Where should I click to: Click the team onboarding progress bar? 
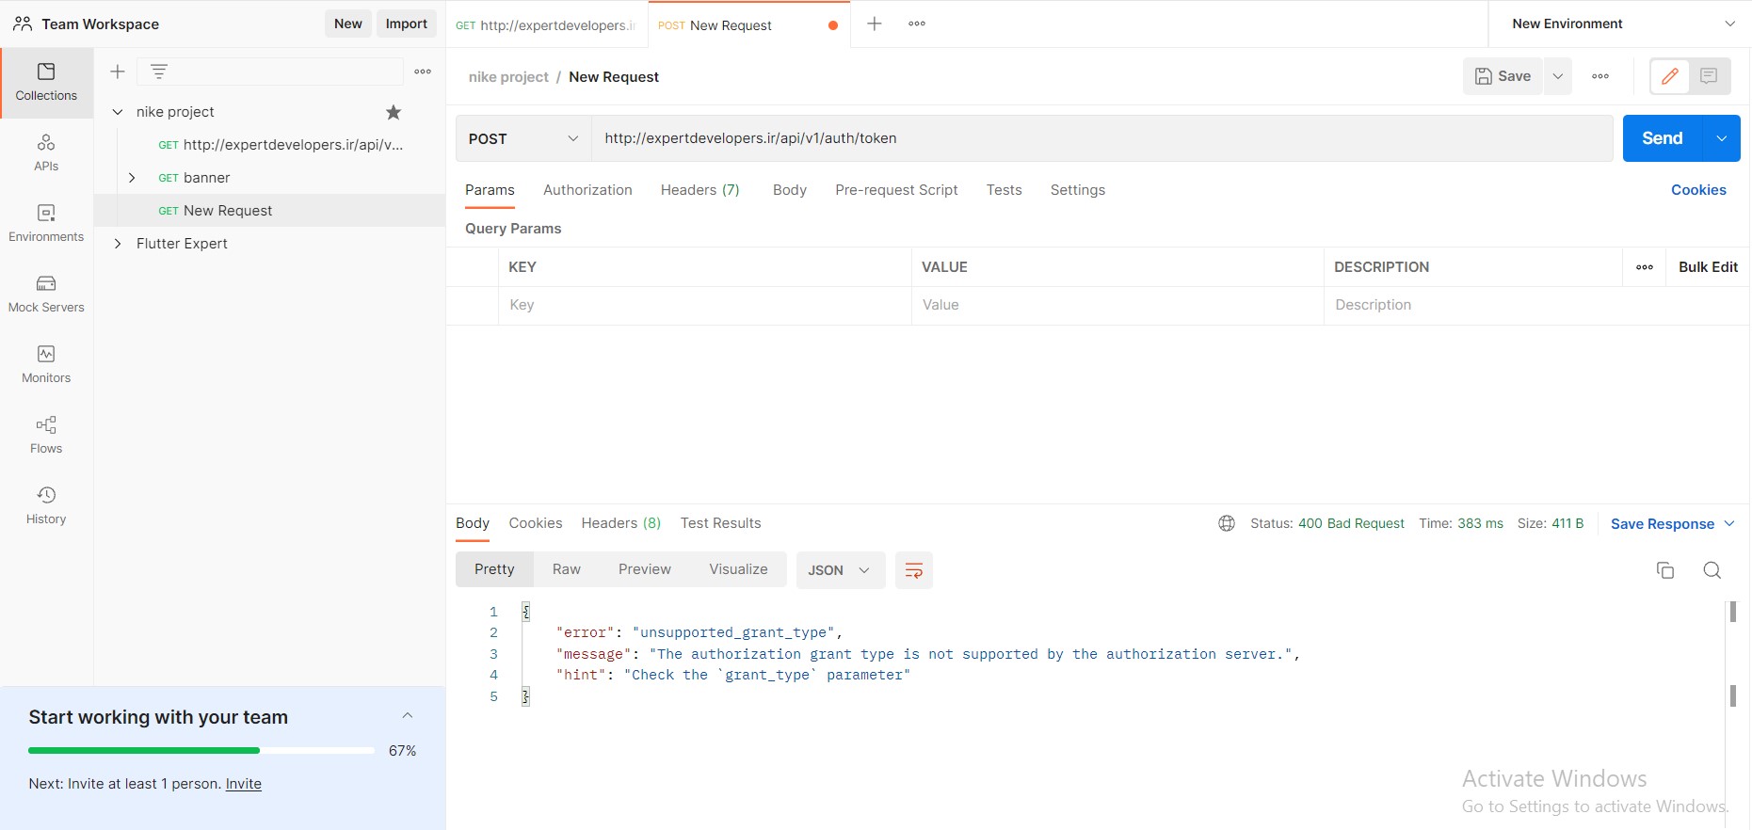[201, 750]
